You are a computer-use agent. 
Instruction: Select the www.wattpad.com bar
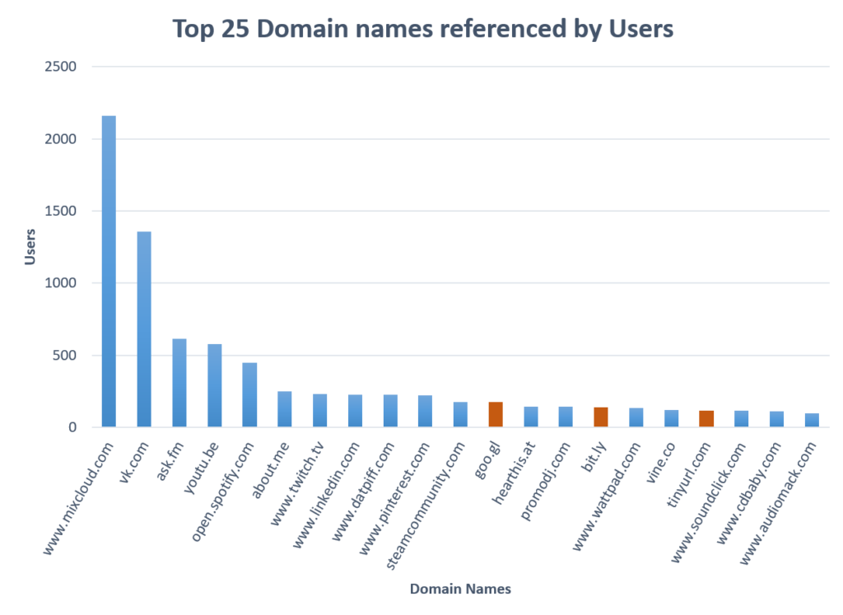coord(636,417)
